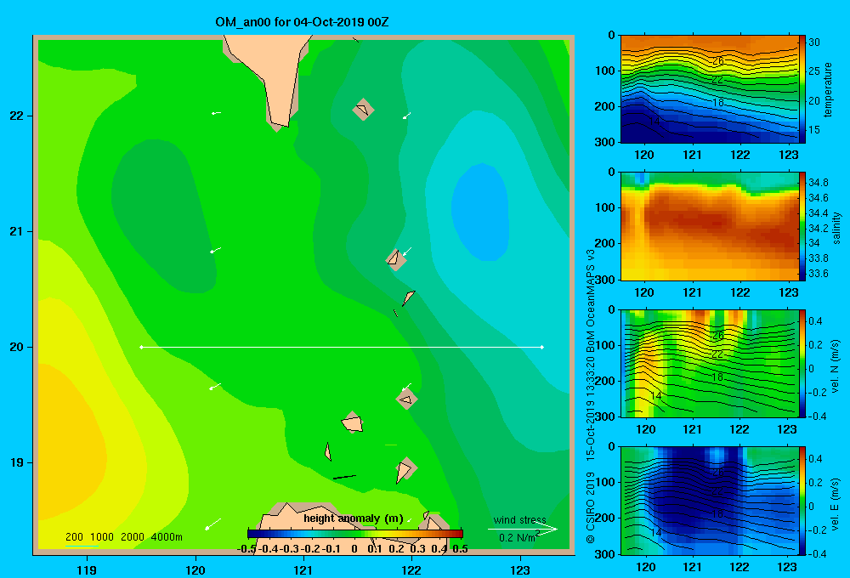Click the "33.6" tick on salinity color bar
This screenshot has height=578, width=850.
pos(818,274)
